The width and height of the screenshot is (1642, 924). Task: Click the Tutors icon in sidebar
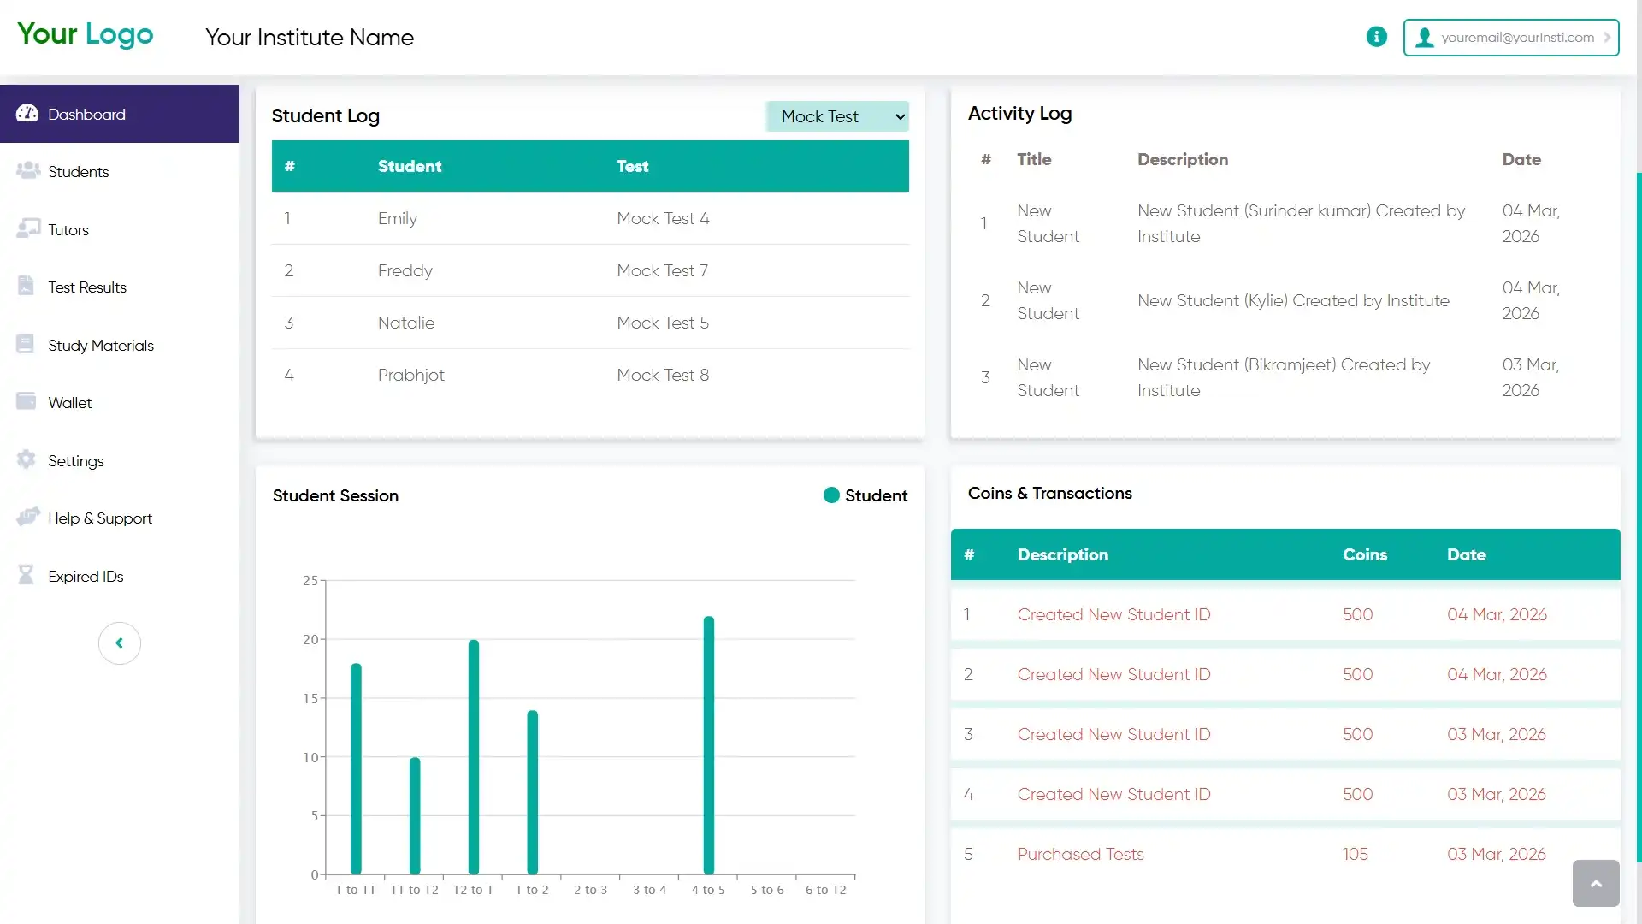pyautogui.click(x=27, y=228)
